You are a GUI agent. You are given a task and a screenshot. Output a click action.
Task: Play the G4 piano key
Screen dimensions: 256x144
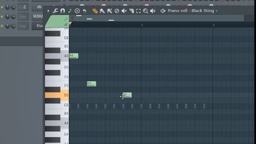[57, 134]
